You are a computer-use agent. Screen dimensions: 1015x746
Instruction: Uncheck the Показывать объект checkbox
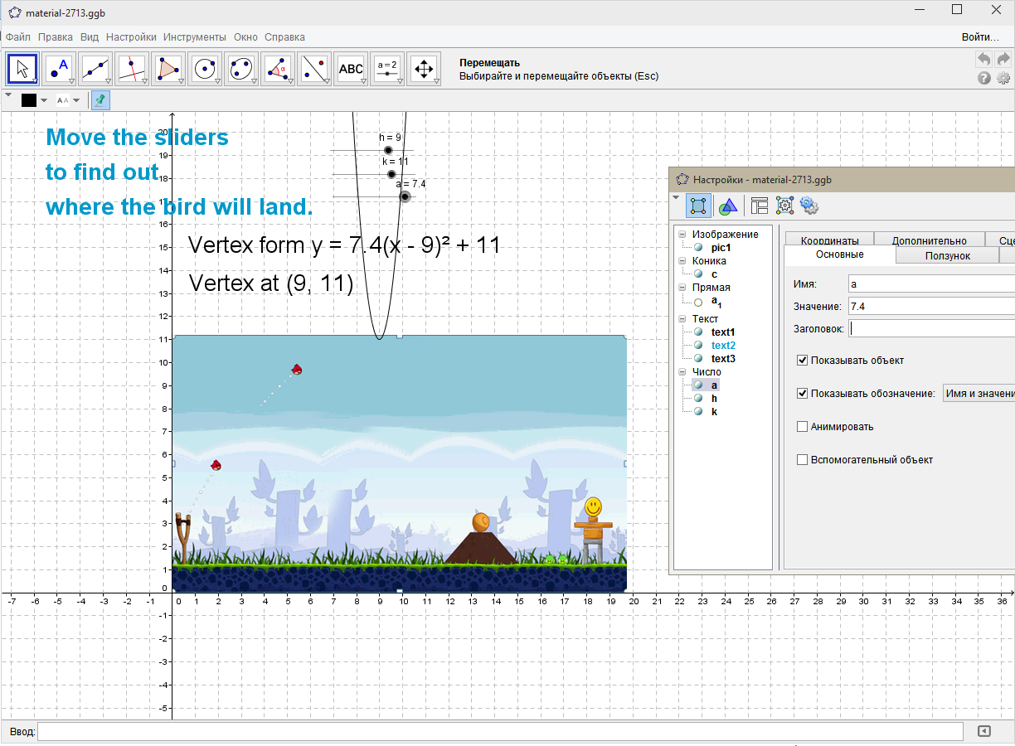802,361
